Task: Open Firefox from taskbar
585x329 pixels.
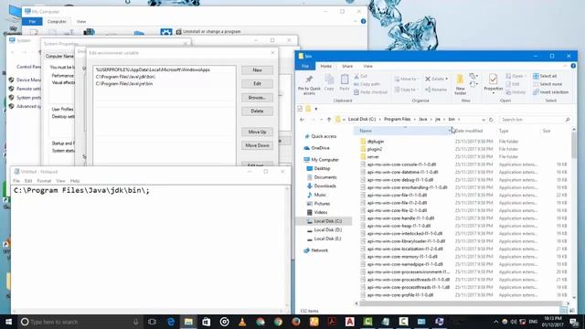Action: coord(296,322)
